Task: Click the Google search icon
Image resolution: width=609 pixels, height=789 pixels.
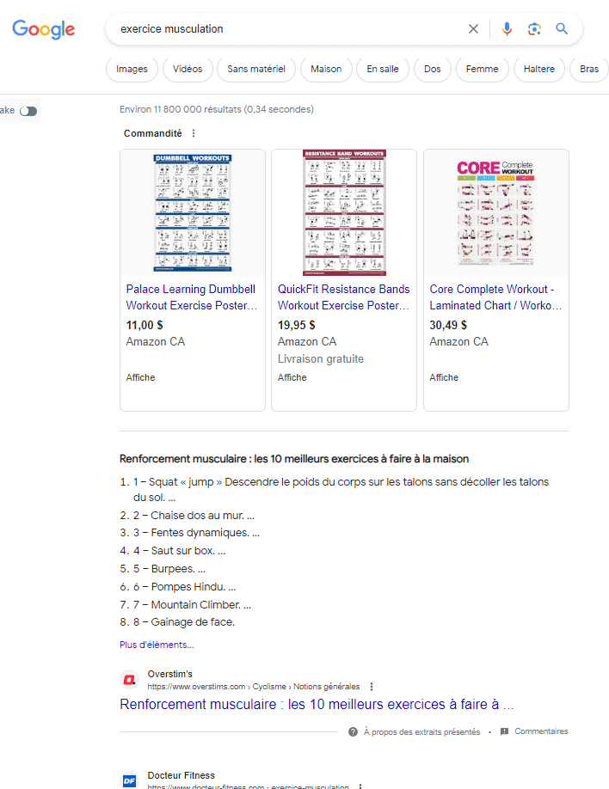Action: [x=562, y=28]
